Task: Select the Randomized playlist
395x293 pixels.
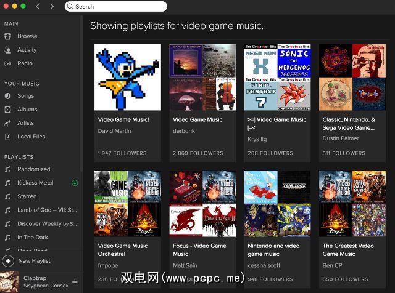Action: point(34,169)
